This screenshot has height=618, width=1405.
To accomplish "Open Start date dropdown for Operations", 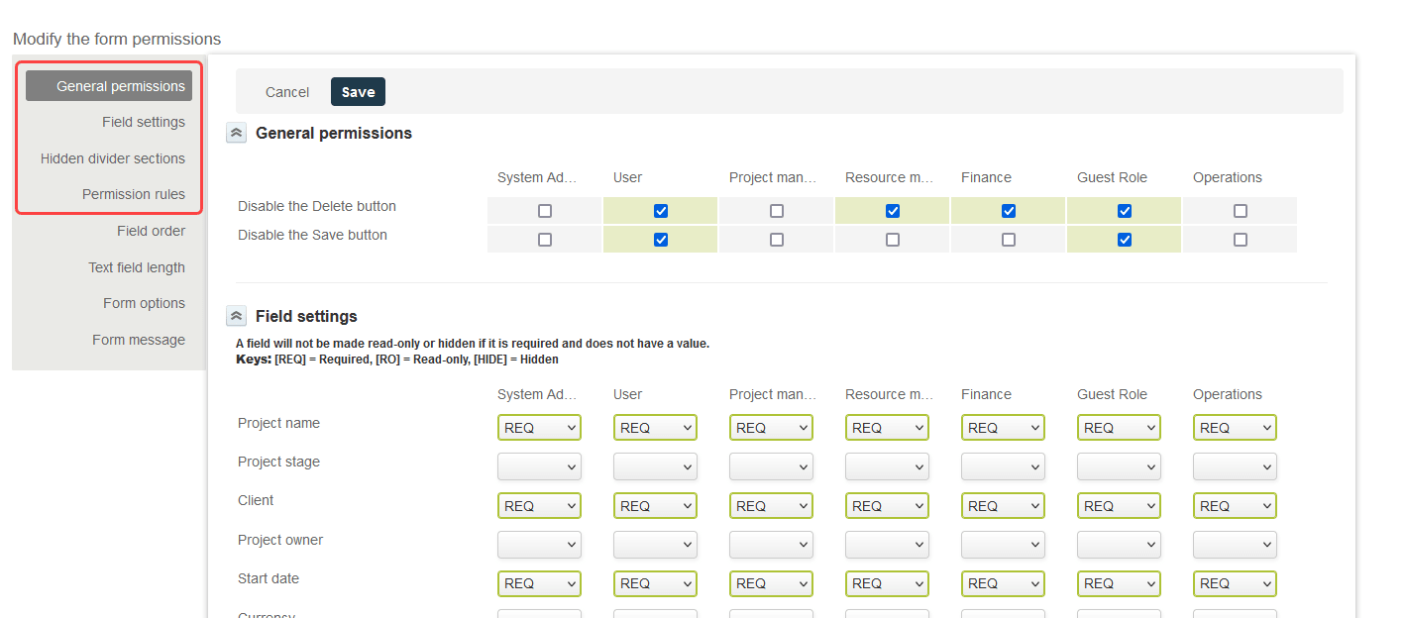I will [x=1235, y=583].
